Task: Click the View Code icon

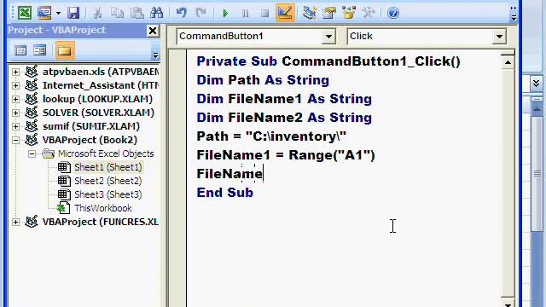Action: tap(20, 50)
